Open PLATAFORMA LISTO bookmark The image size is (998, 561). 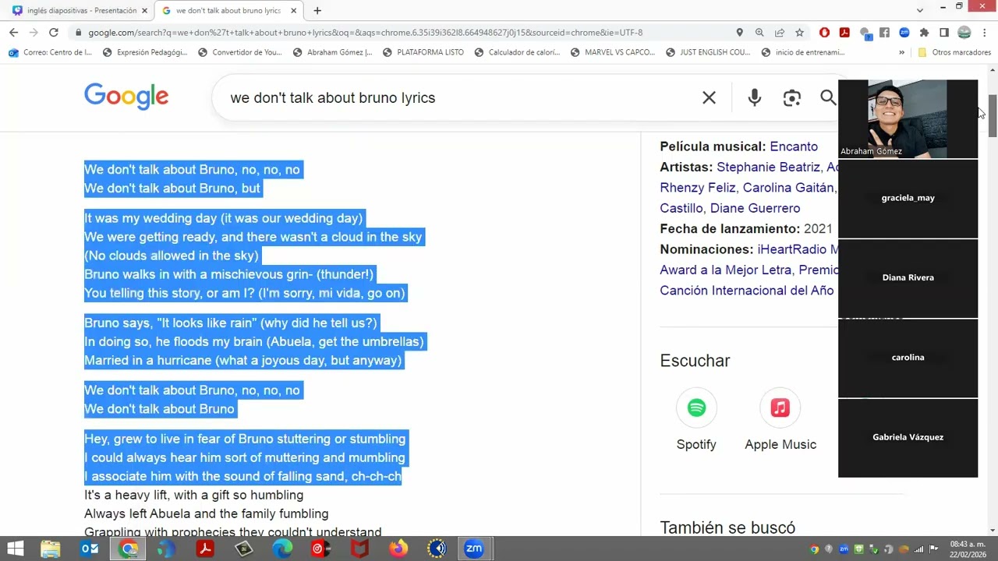[423, 52]
